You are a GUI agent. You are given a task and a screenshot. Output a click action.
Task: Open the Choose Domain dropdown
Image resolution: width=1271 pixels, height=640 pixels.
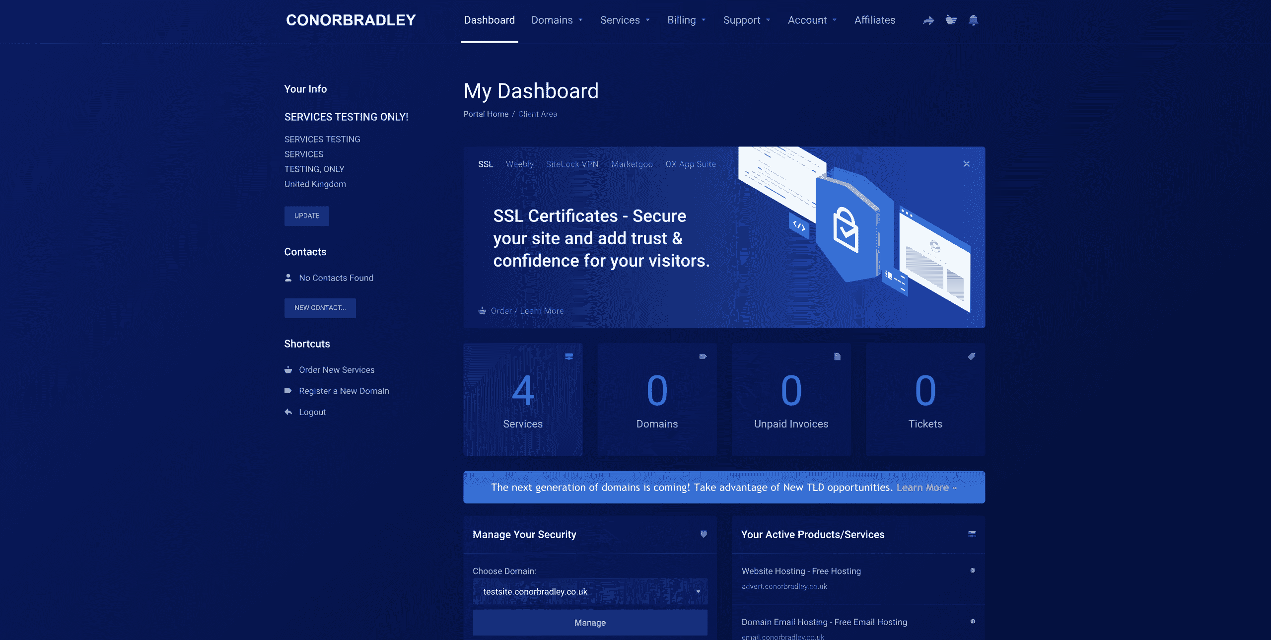tap(590, 591)
